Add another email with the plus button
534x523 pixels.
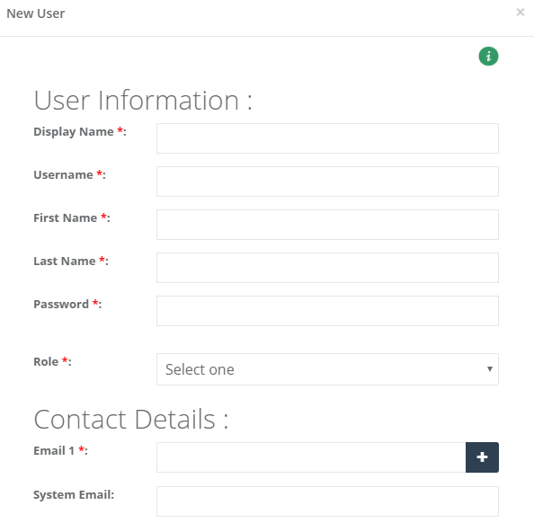pos(482,457)
